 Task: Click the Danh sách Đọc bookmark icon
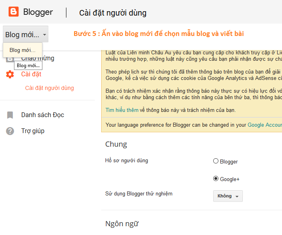tap(10, 115)
